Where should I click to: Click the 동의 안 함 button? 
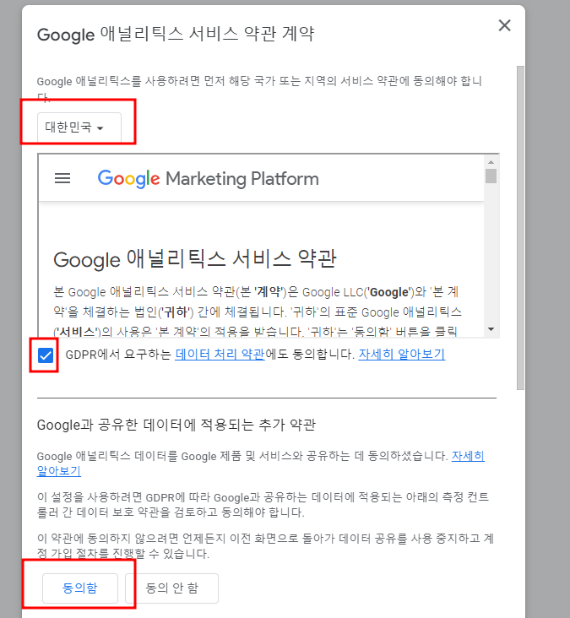(x=171, y=588)
